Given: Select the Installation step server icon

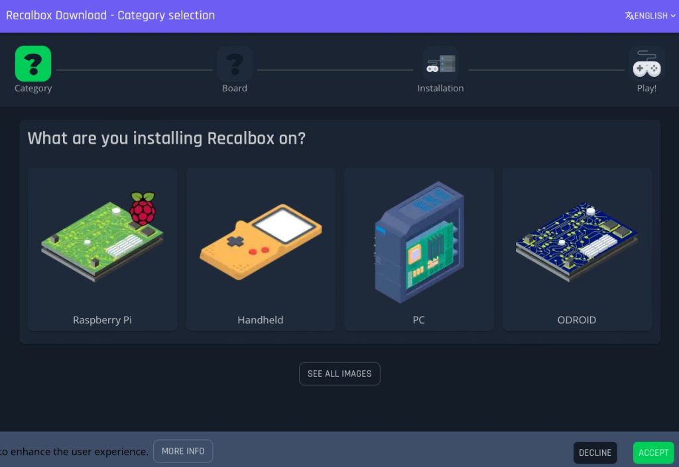Looking at the screenshot, I should click(x=440, y=64).
